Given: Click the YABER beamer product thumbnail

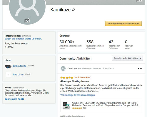Looking at the screenshot, I should 66,106.
